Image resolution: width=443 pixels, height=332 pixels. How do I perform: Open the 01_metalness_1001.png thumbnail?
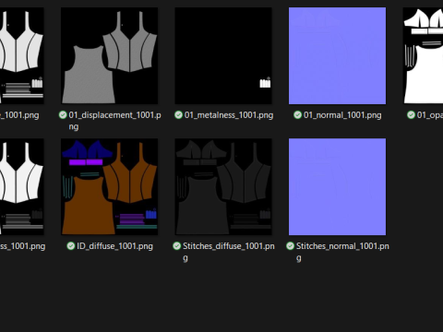point(223,55)
